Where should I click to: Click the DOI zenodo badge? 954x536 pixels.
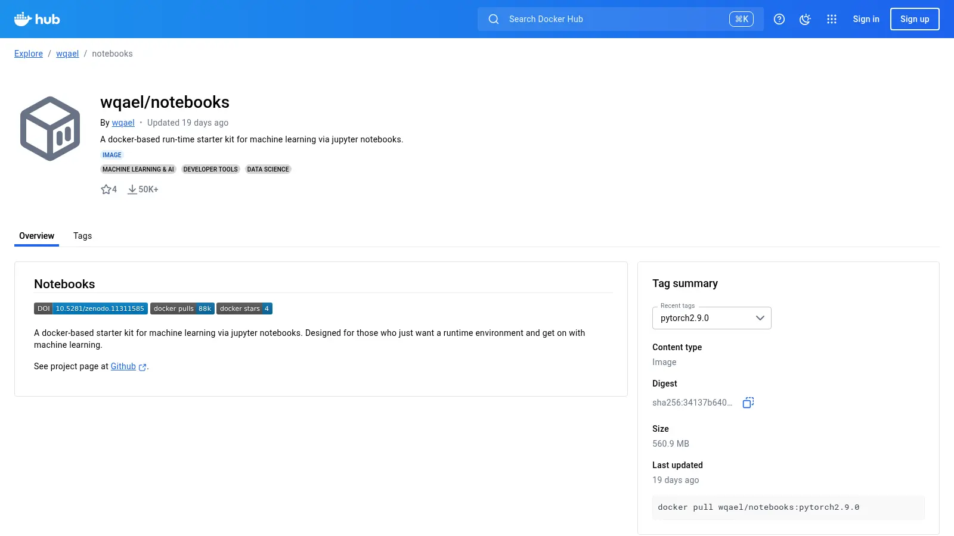tap(91, 308)
